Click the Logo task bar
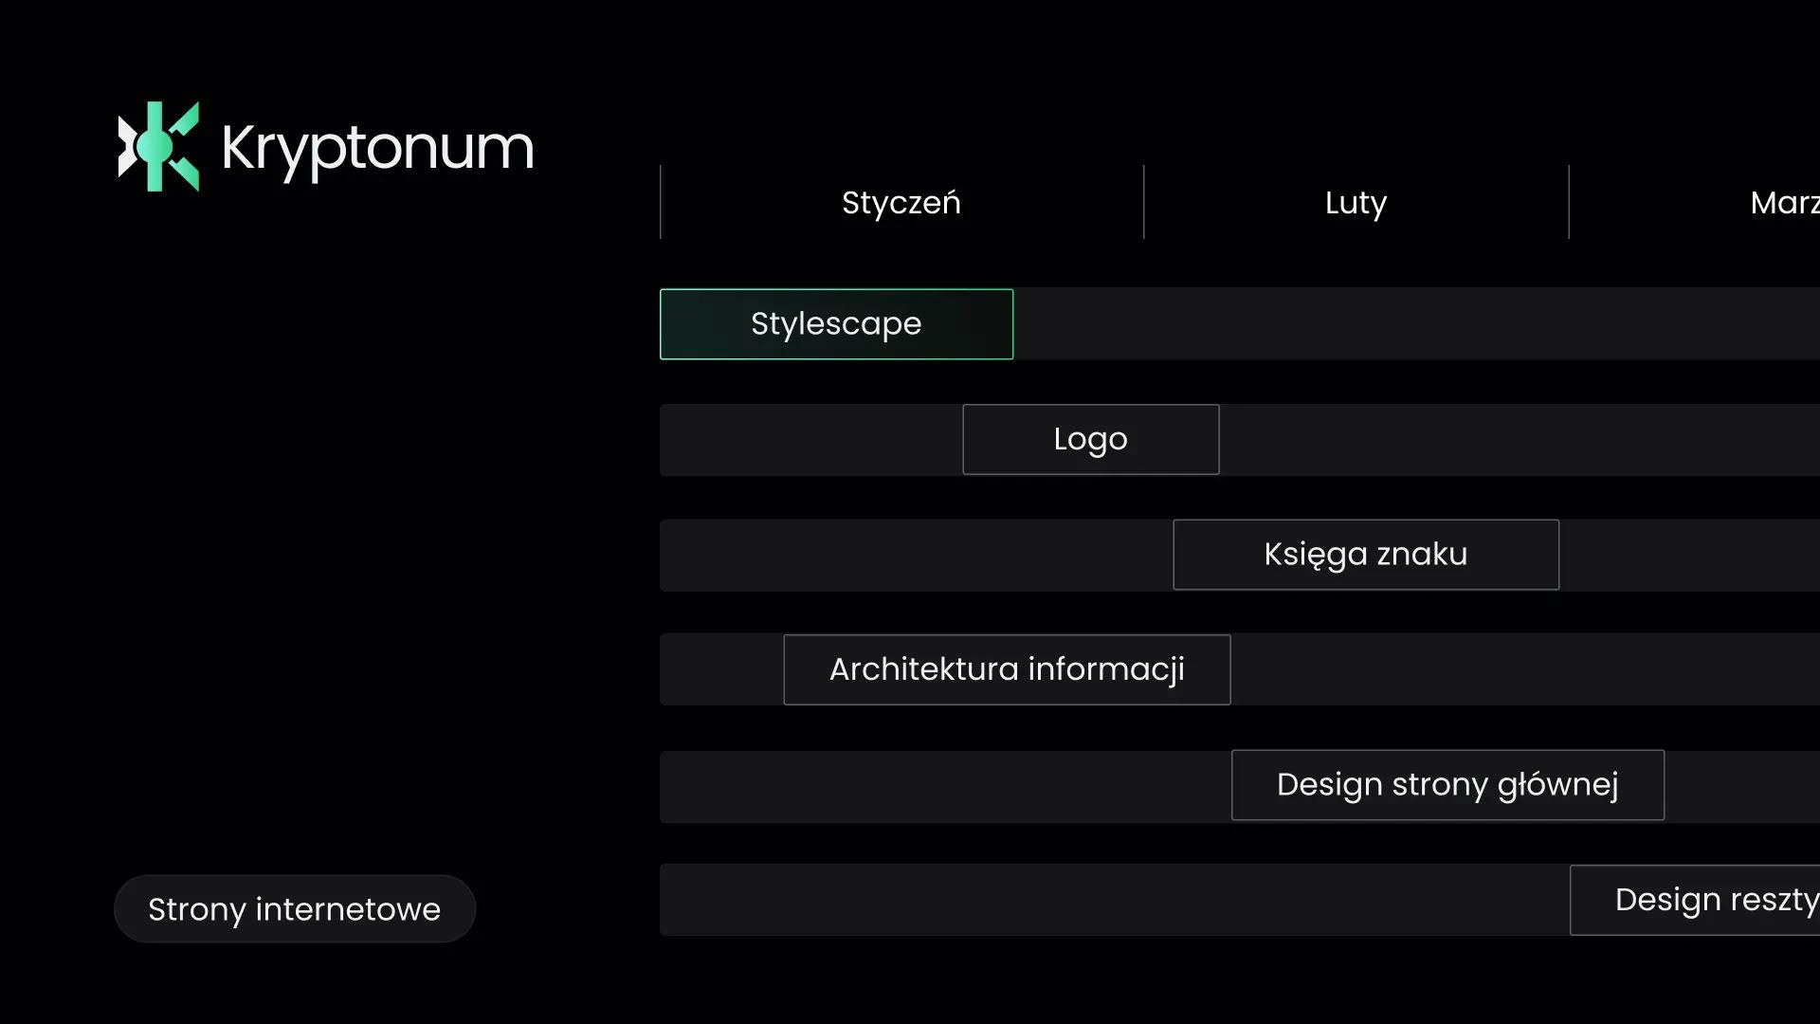The image size is (1820, 1024). 1090,440
